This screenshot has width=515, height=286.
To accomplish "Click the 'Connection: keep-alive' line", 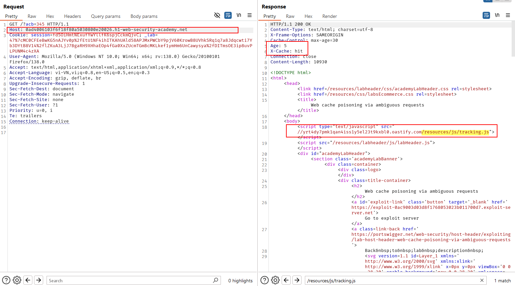I will coord(39,121).
